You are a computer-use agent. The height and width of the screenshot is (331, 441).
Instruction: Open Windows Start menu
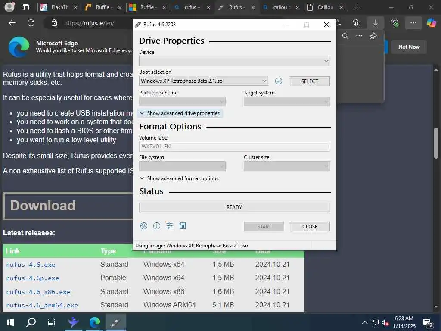(10, 322)
